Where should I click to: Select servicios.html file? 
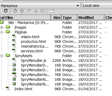[x=32, y=51]
